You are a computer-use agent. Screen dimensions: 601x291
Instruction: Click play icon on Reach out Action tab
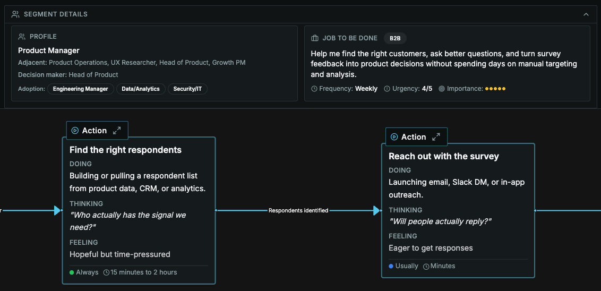(x=394, y=137)
